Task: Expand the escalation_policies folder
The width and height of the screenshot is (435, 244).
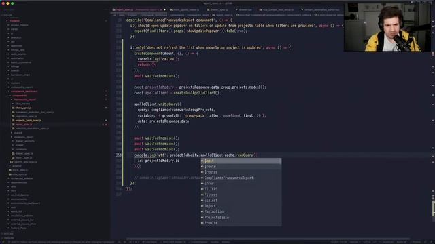Action: (x=22, y=216)
